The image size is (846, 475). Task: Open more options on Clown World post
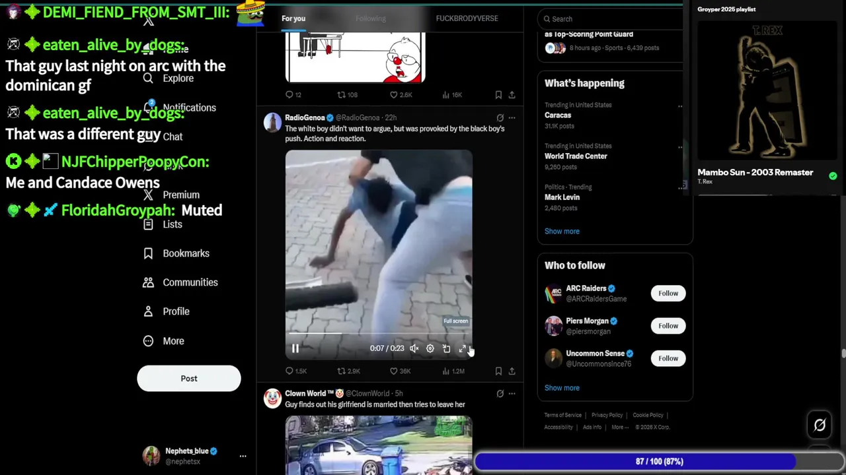point(512,394)
